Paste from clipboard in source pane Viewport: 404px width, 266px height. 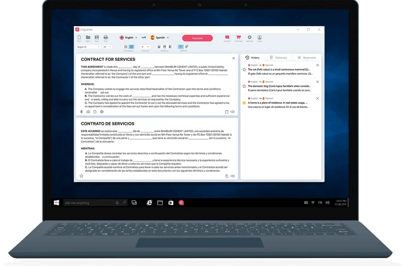[x=227, y=112]
